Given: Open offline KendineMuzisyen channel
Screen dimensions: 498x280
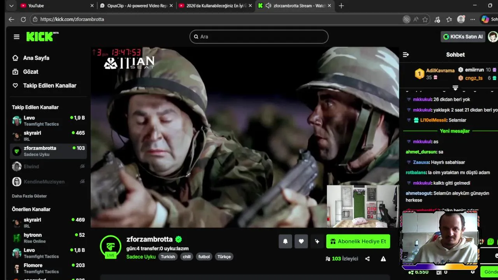Looking at the screenshot, I should point(48,182).
